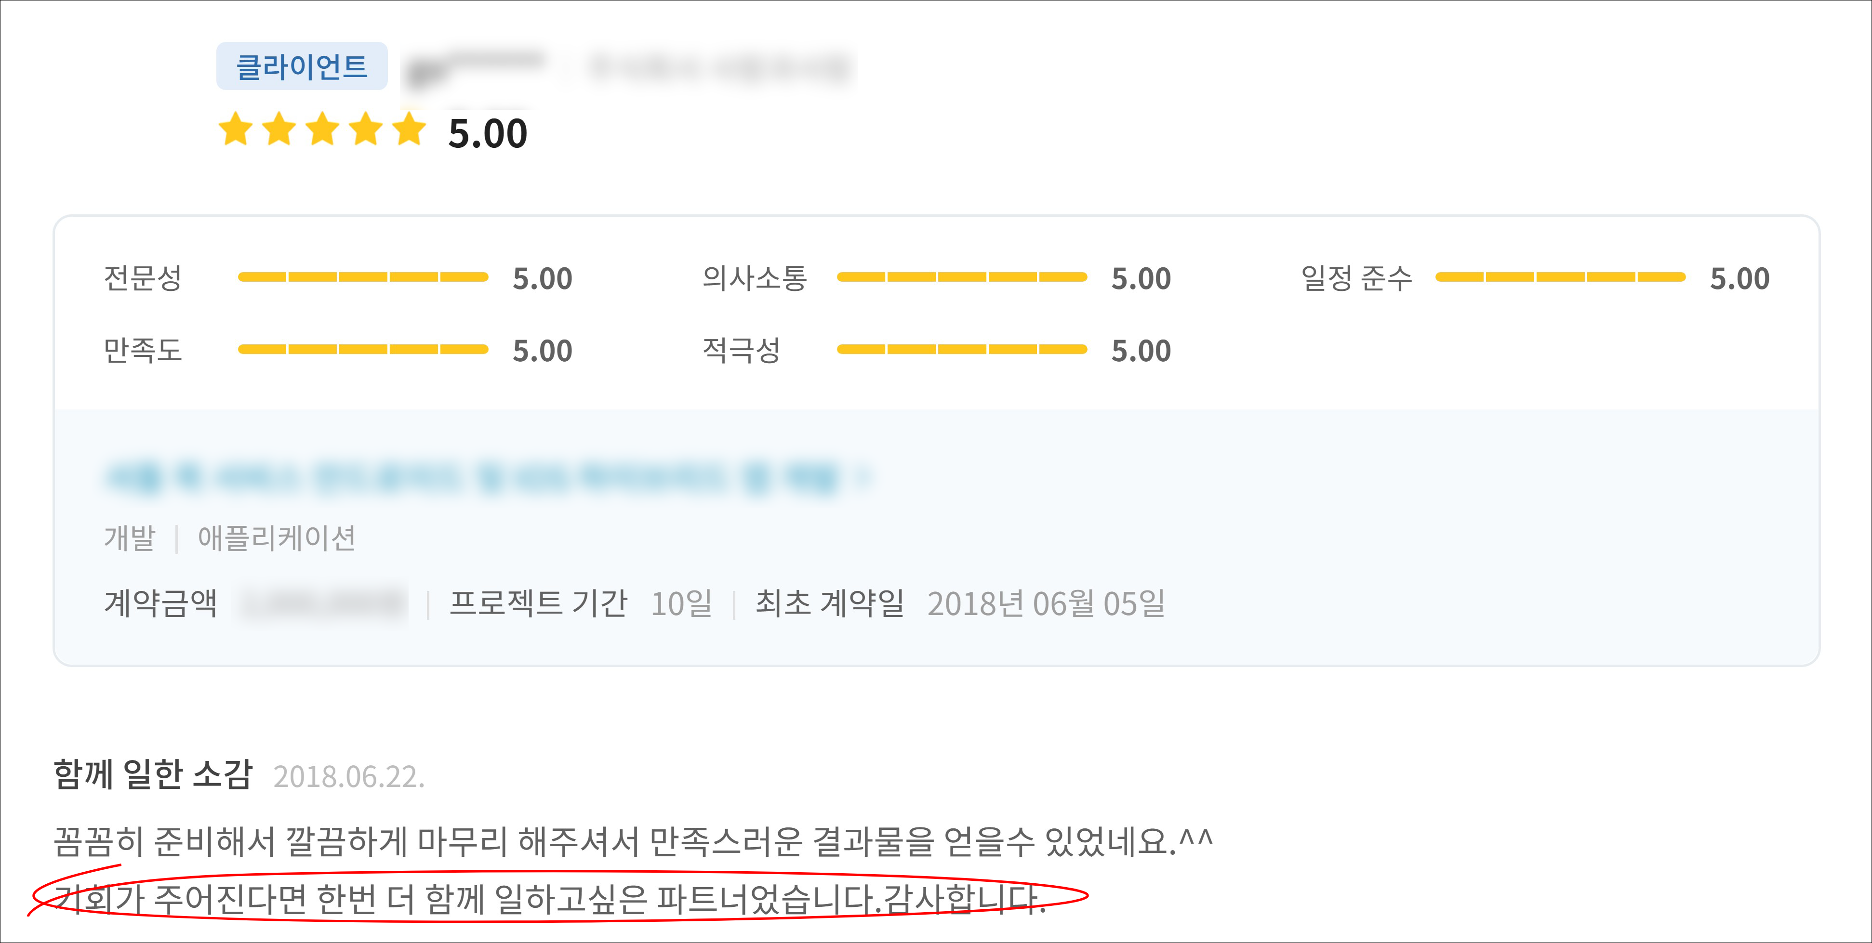Click the 적극성 rating bar
The height and width of the screenshot is (943, 1872).
pos(961,350)
